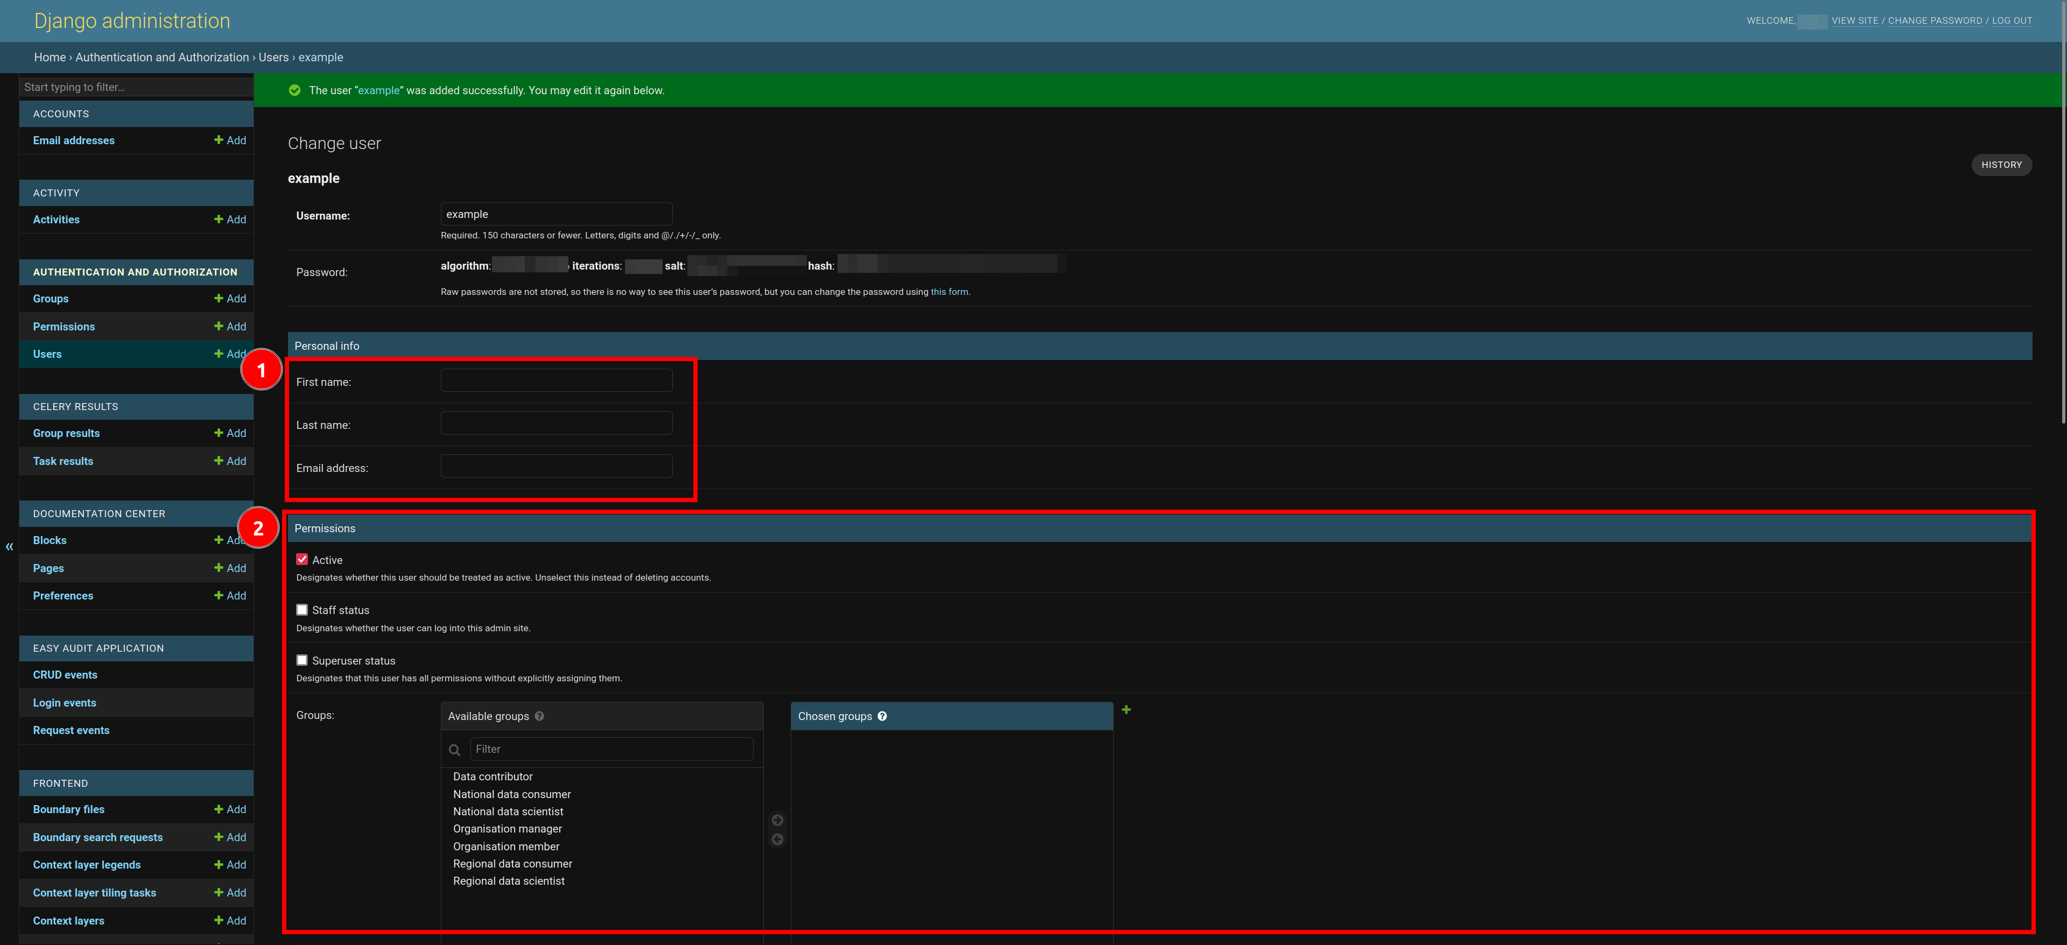Screen dimensions: 2067x945
Task: Click the HISTORY button
Action: (x=2001, y=165)
